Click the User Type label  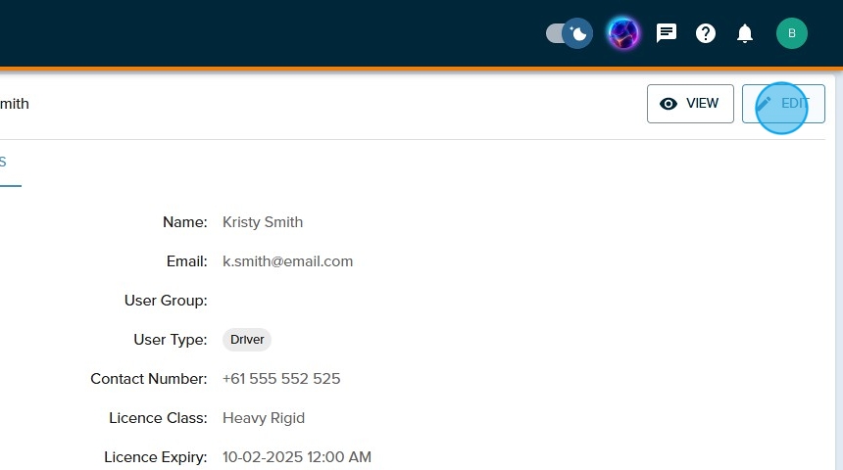pyautogui.click(x=170, y=340)
